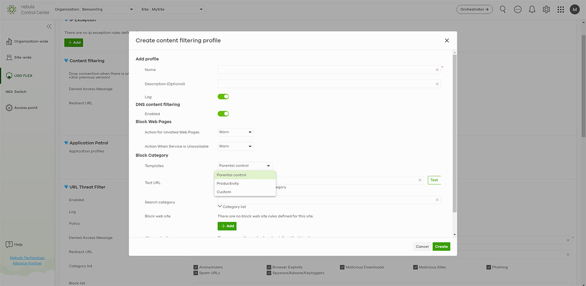The image size is (586, 286).
Task: Open Action When Service is Unavailable dropdown
Action: [236, 146]
